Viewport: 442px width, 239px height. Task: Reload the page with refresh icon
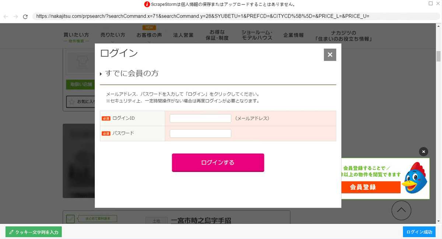pos(25,17)
